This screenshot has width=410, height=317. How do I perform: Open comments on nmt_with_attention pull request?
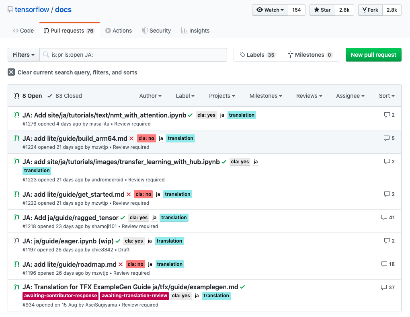pyautogui.click(x=389, y=115)
